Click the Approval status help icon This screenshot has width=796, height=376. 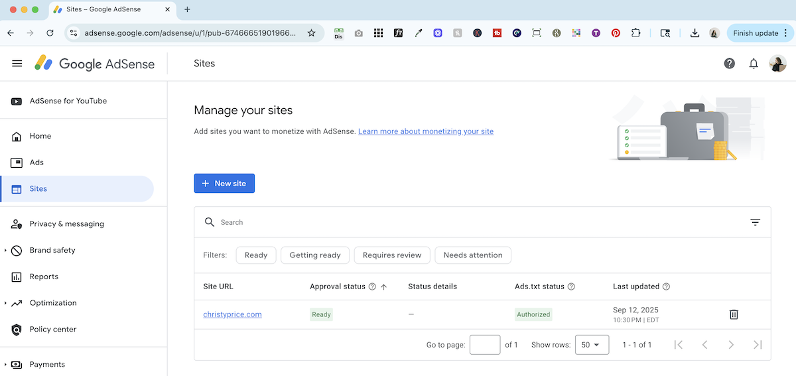(372, 286)
